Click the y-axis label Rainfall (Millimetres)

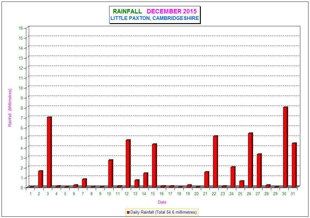(x=10, y=108)
